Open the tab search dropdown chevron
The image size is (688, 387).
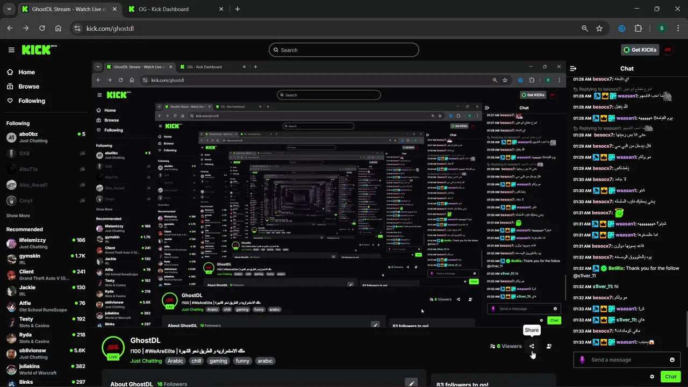click(x=8, y=9)
